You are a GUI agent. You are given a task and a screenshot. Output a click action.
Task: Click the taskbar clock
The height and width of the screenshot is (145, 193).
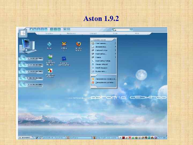click(x=162, y=137)
